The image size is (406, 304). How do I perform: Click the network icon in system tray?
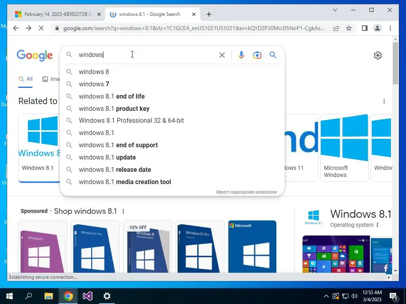[x=345, y=296]
